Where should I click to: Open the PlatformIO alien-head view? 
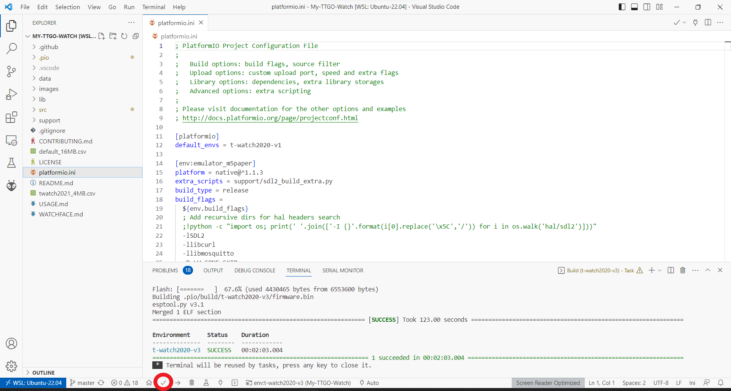11,186
